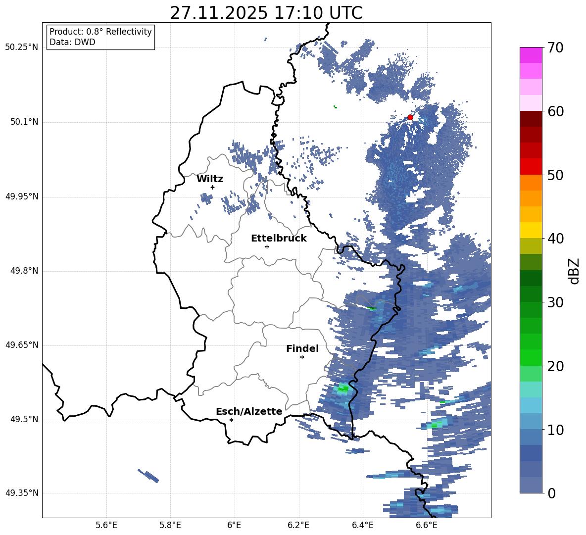
Task: Click the colorbar tick label 10
Action: point(555,430)
